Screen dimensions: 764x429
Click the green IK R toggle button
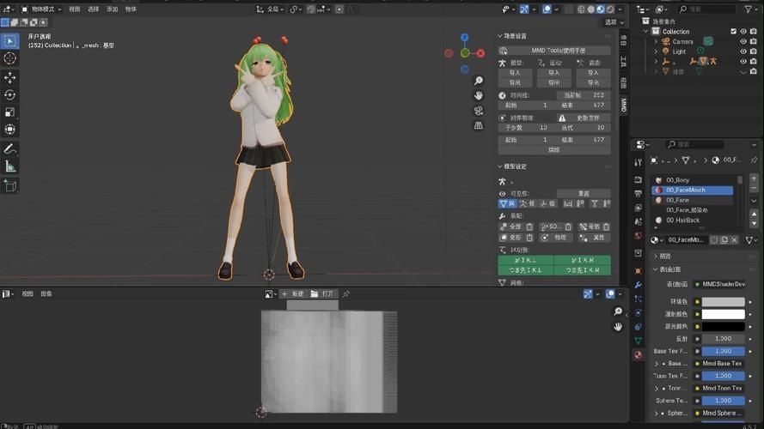point(583,261)
